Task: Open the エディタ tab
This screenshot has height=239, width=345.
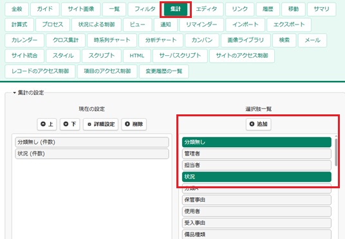Action: coord(206,9)
